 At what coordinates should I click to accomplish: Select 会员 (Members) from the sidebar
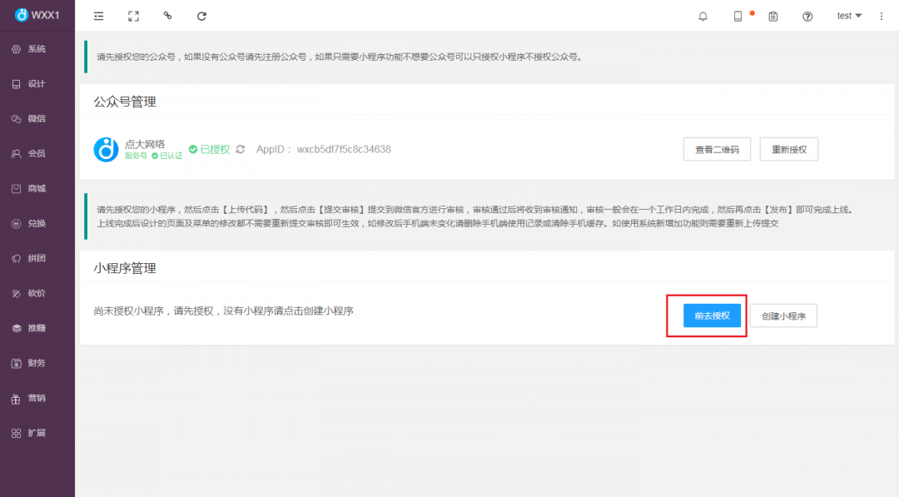(x=37, y=153)
